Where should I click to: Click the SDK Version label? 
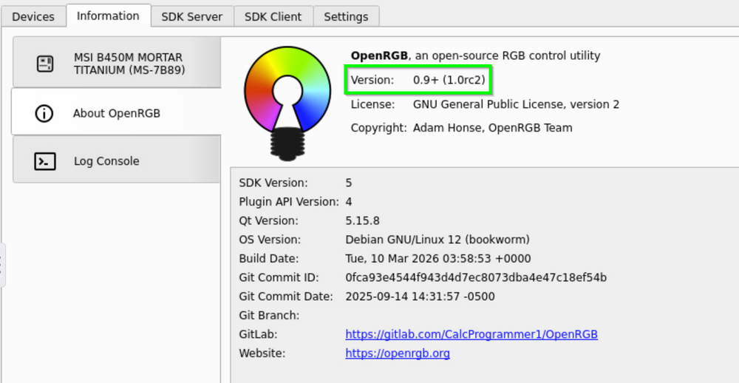click(x=273, y=183)
